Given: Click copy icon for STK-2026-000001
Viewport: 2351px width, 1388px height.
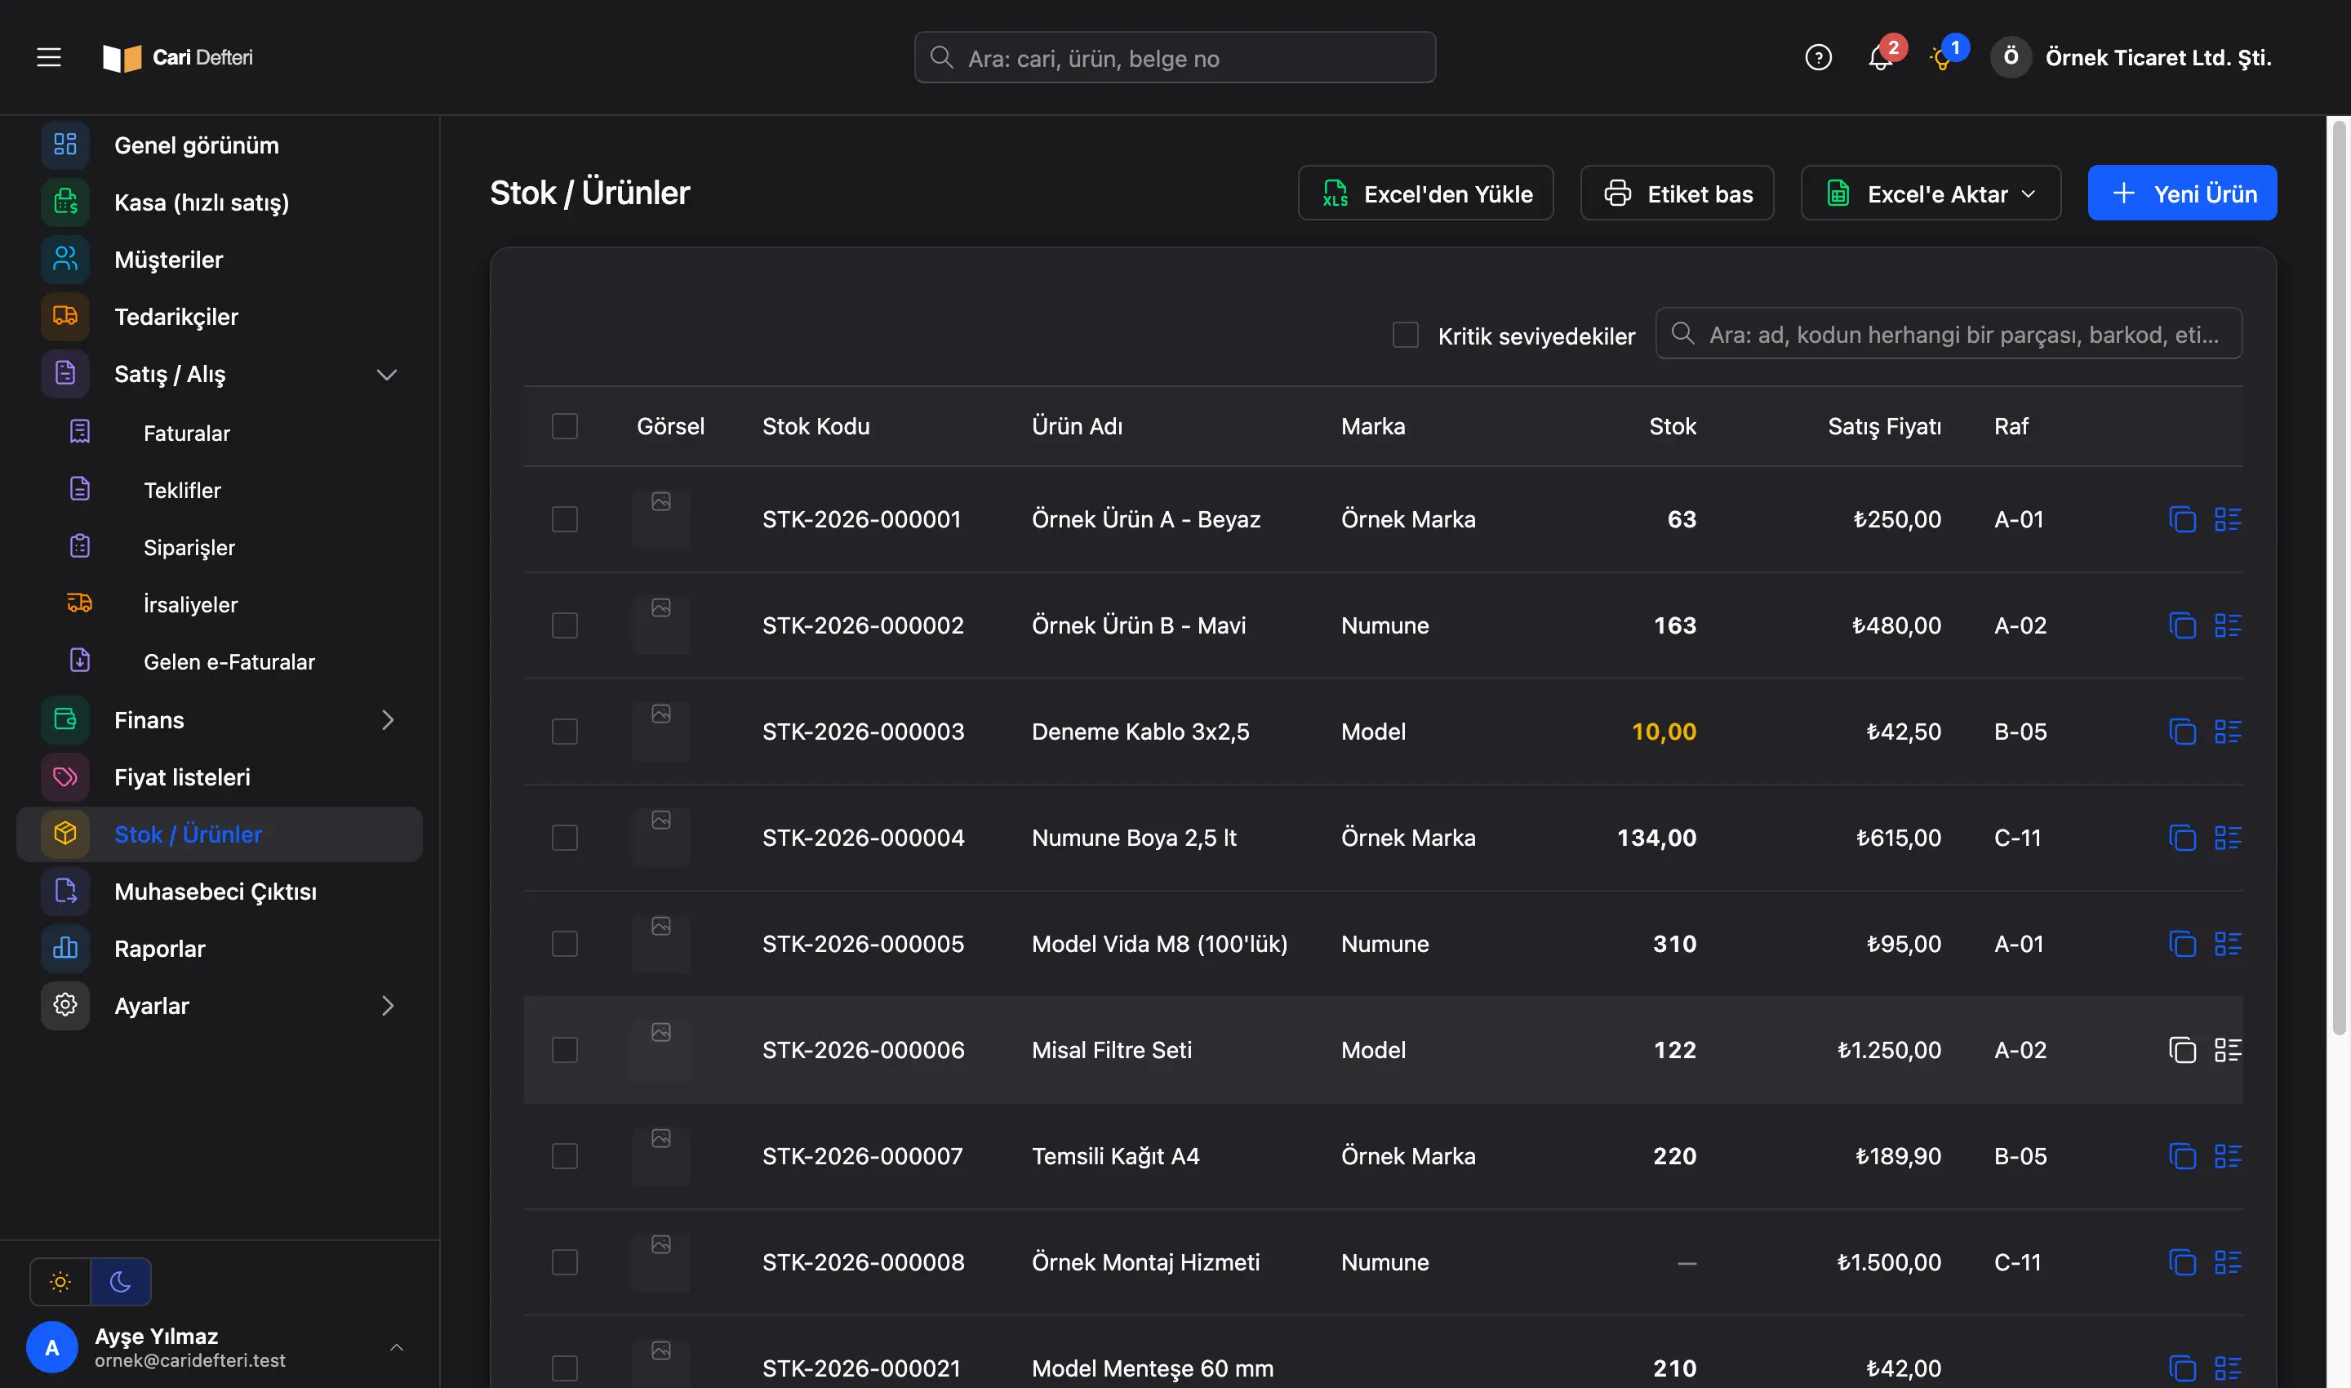Looking at the screenshot, I should point(2182,519).
